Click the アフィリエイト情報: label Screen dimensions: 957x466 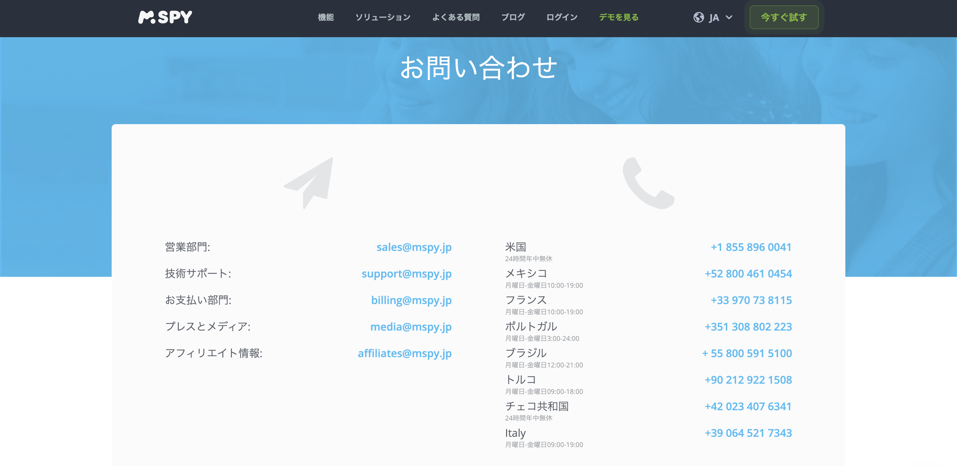pyautogui.click(x=214, y=353)
